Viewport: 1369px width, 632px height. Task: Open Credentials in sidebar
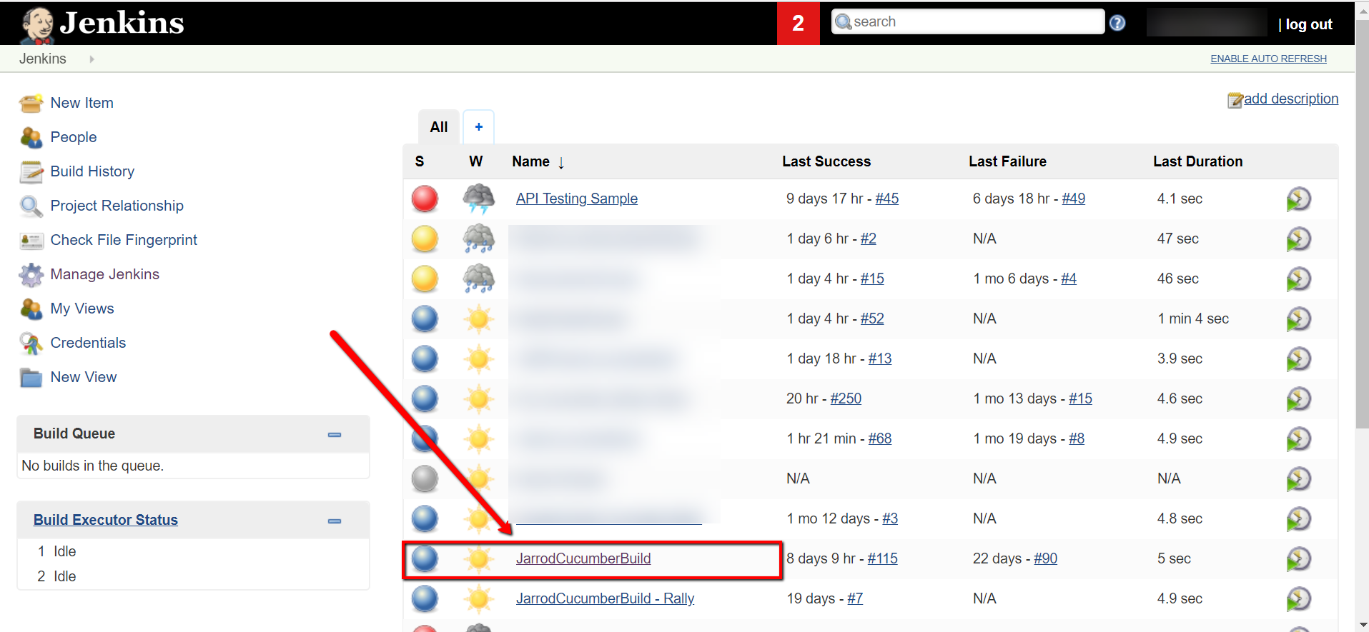88,343
